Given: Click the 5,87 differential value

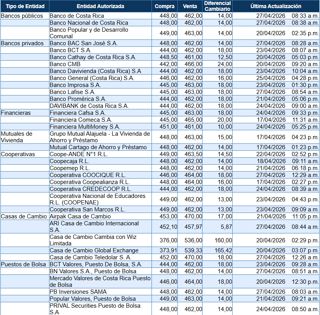Looking at the screenshot, I should point(225,227).
